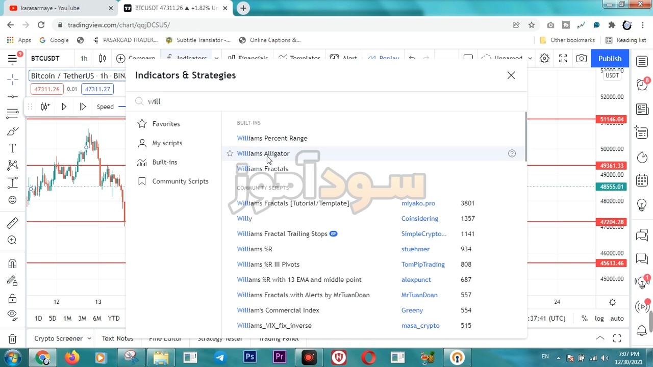
Task: Open author profile MrTuanDoan
Action: 419,295
